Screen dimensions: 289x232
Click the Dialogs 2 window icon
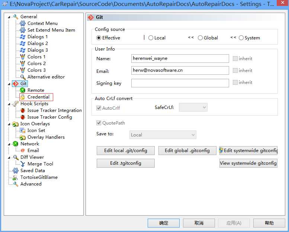click(x=22, y=43)
